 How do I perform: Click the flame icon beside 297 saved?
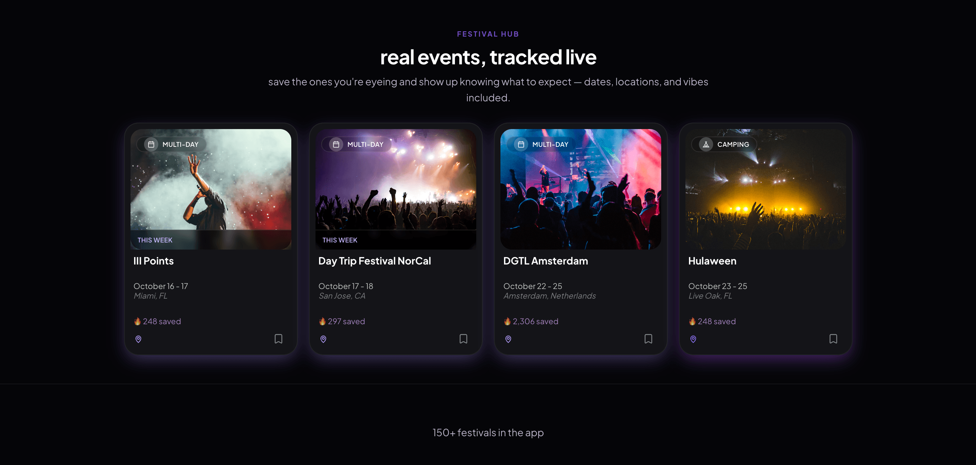322,321
